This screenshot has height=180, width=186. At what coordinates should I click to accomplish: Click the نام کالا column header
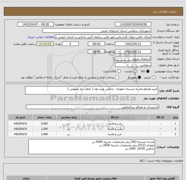(x=115, y=117)
